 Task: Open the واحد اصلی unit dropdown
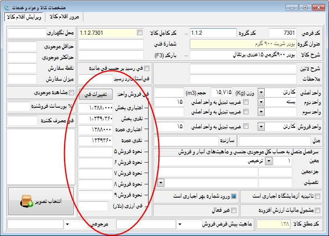coord(261,93)
